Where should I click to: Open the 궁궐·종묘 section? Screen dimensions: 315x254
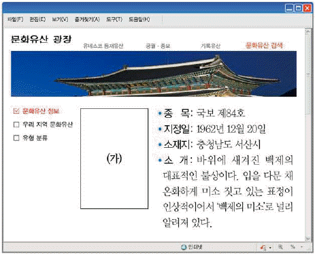[x=158, y=46]
